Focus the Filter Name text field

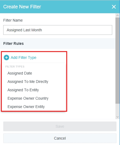click(58, 30)
